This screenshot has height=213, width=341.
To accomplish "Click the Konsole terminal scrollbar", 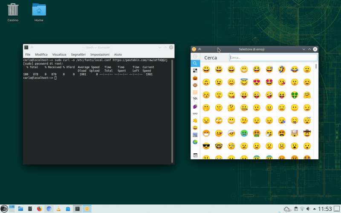I will point(172,111).
